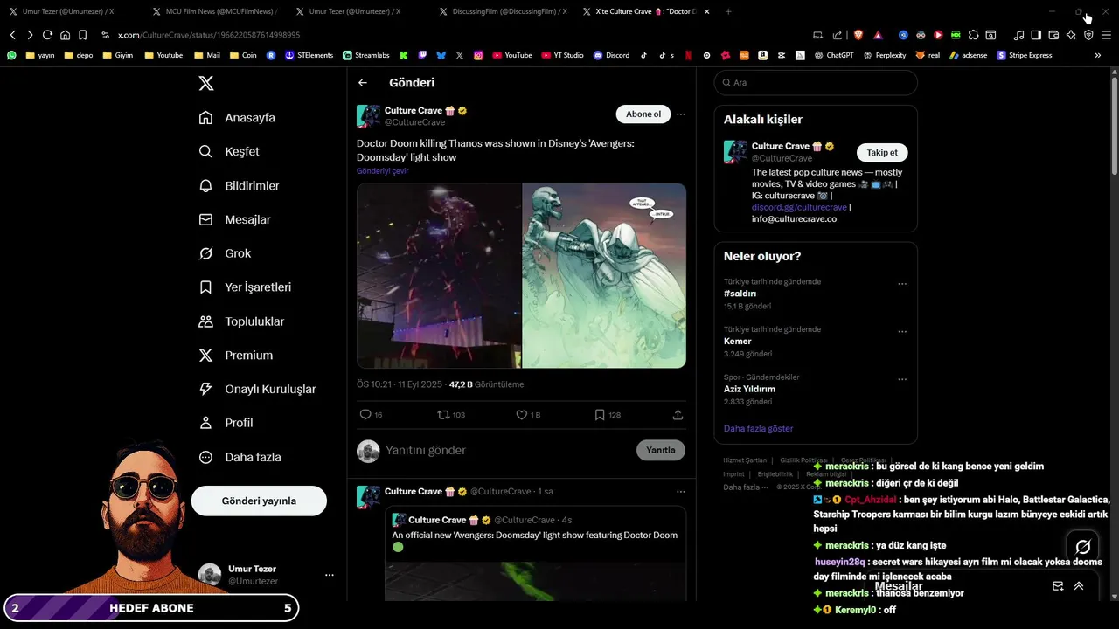1119x629 pixels.
Task: Go to Anasayfa in the sidebar
Action: pos(237,118)
